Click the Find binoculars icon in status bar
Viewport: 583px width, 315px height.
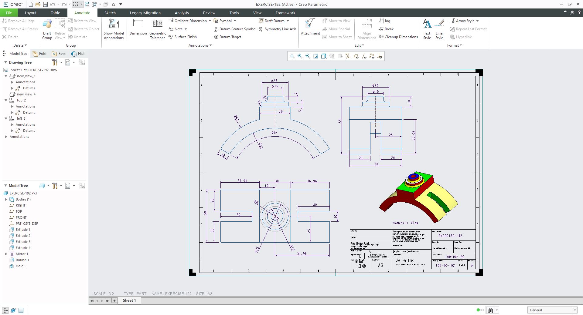[490, 310]
